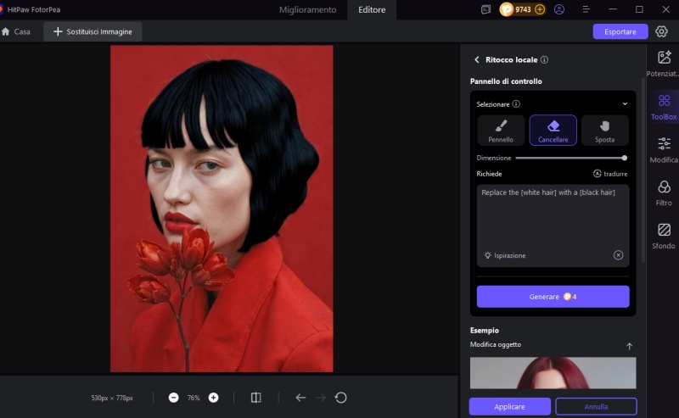The image size is (679, 418).
Task: Open the Sfondo background panel
Action: point(664,236)
